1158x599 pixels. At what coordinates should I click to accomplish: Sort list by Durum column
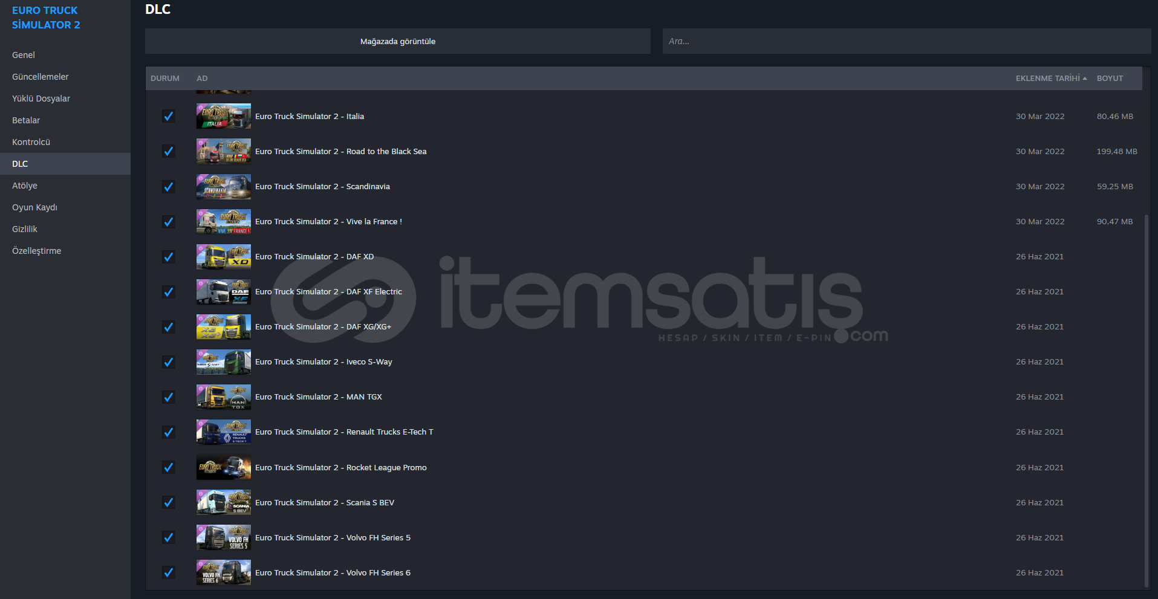tap(165, 79)
